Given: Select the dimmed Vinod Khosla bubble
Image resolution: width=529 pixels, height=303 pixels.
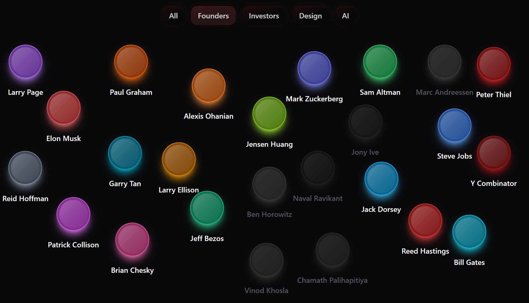Looking at the screenshot, I should click(266, 260).
